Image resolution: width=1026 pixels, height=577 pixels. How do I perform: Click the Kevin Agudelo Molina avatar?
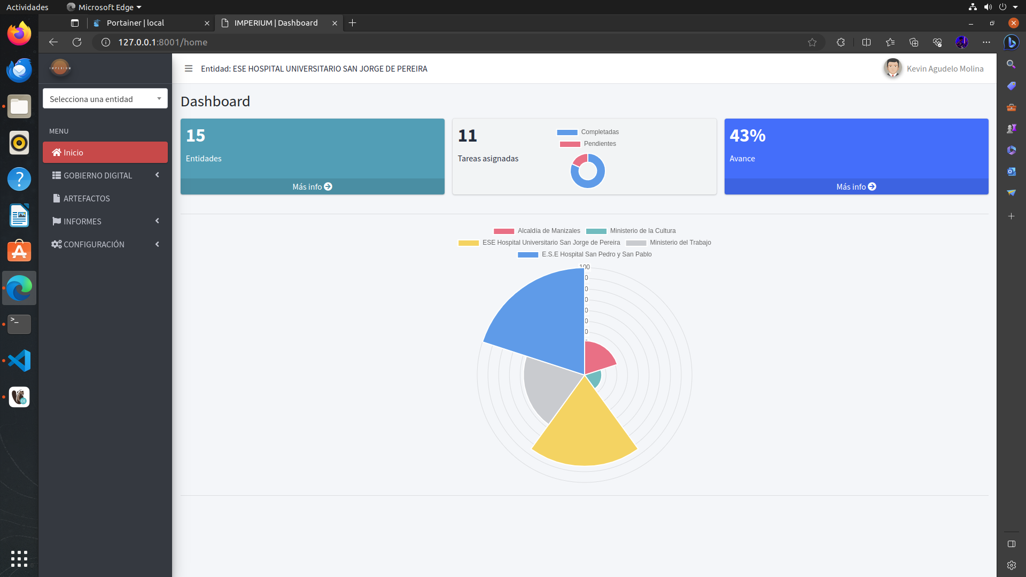tap(892, 68)
